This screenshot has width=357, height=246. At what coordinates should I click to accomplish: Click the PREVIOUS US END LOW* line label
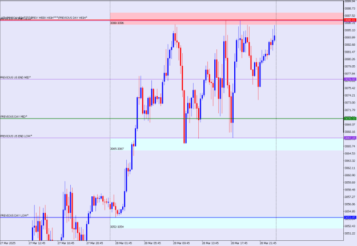16,136
